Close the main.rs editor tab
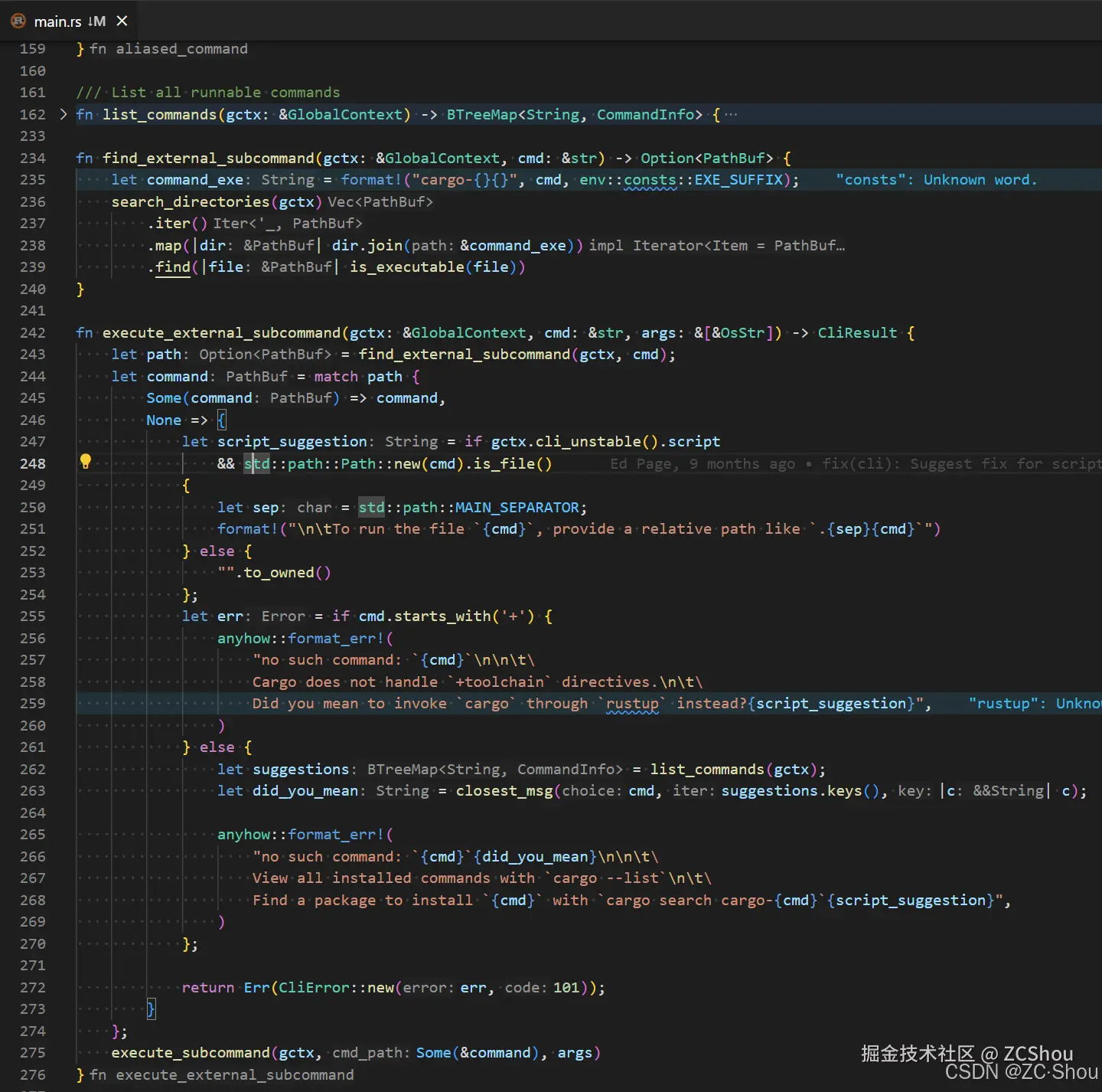This screenshot has width=1102, height=1092. (122, 21)
